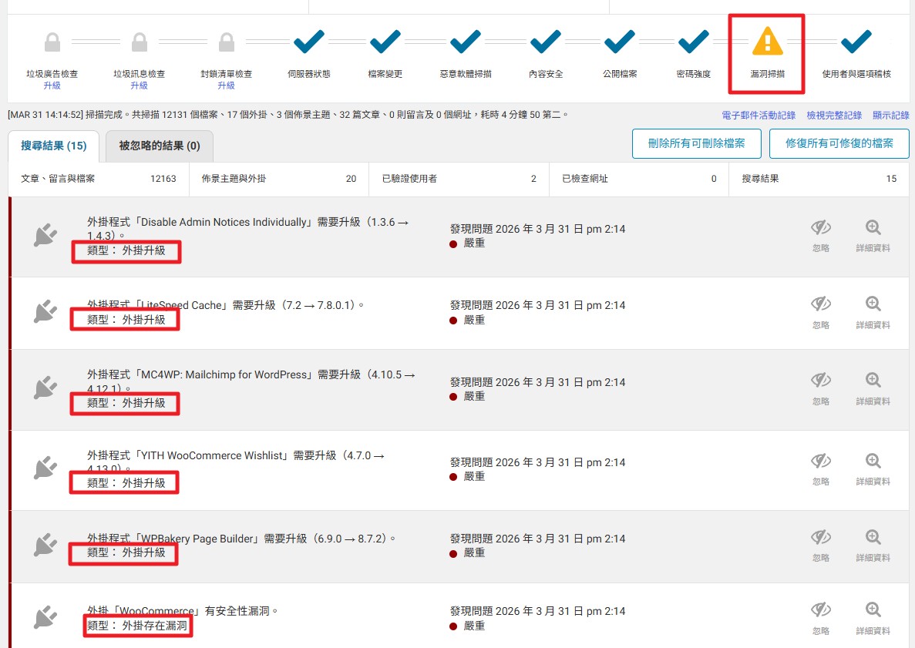Open the 檢視完整記錄 link
This screenshot has width=915, height=648.
click(x=834, y=116)
